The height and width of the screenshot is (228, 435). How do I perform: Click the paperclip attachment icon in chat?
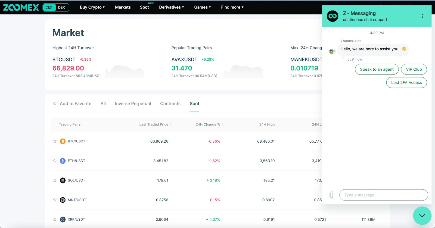coord(331,195)
